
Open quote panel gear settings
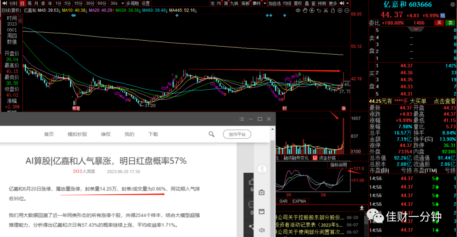click(453, 4)
